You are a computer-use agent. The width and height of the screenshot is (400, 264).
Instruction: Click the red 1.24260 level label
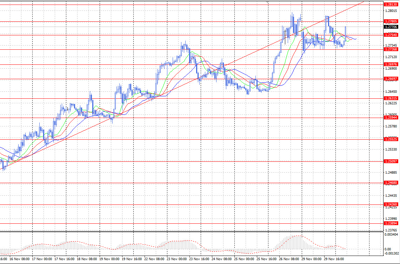click(x=391, y=204)
